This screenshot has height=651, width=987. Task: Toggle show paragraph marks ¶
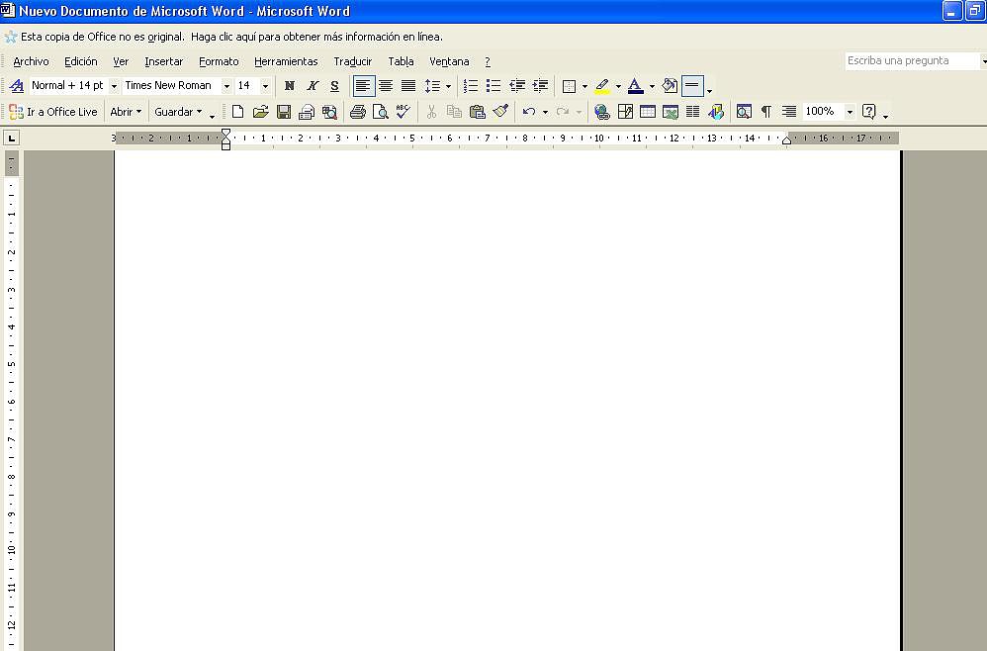tap(766, 112)
